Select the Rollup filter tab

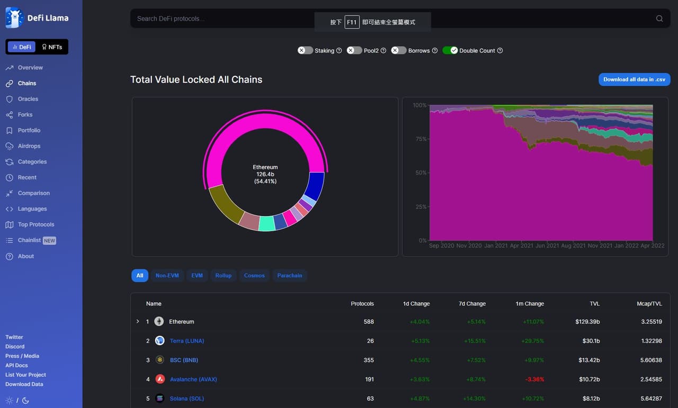[x=223, y=276]
